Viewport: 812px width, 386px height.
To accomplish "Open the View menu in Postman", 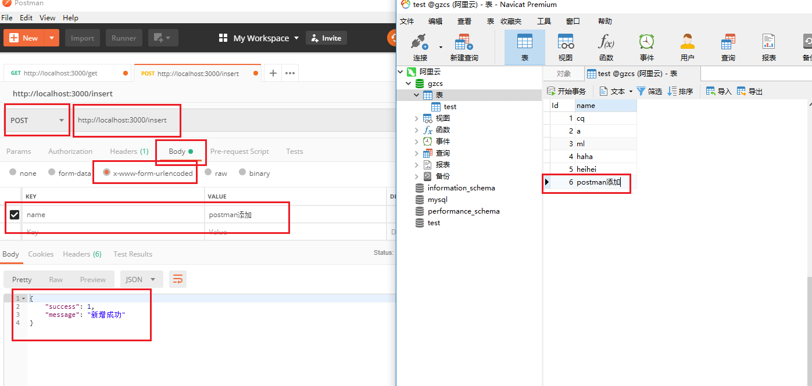I will pos(48,18).
